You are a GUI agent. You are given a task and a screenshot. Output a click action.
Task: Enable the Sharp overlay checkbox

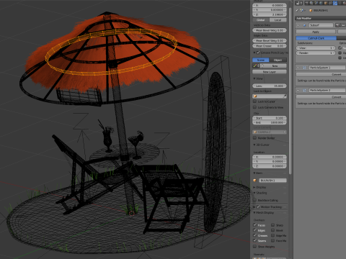click(x=272, y=225)
